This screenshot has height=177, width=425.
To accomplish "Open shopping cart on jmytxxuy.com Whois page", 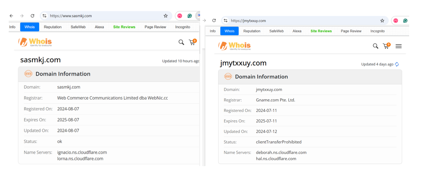I will click(386, 46).
